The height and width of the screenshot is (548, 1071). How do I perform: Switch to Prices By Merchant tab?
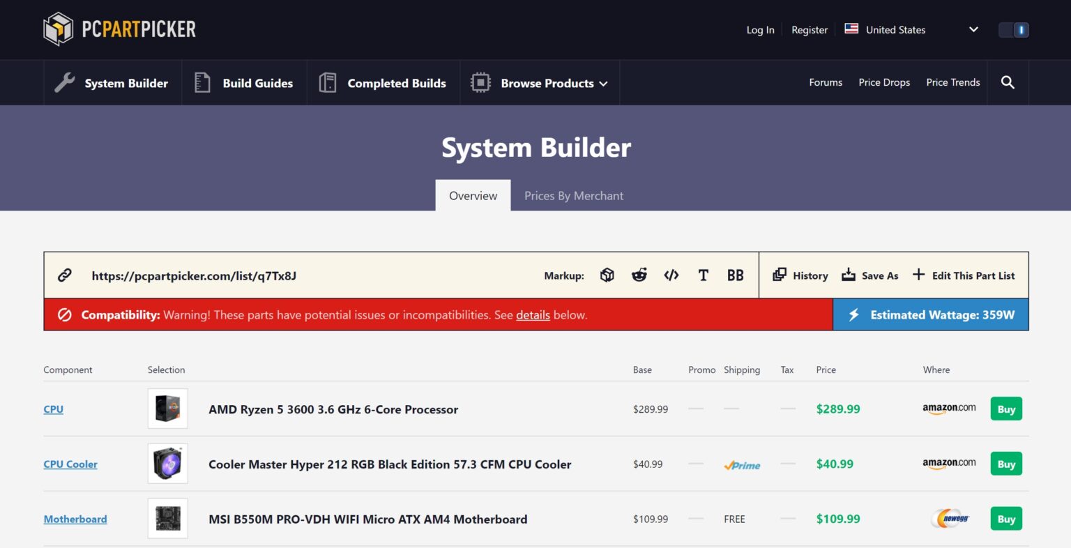[x=574, y=196]
